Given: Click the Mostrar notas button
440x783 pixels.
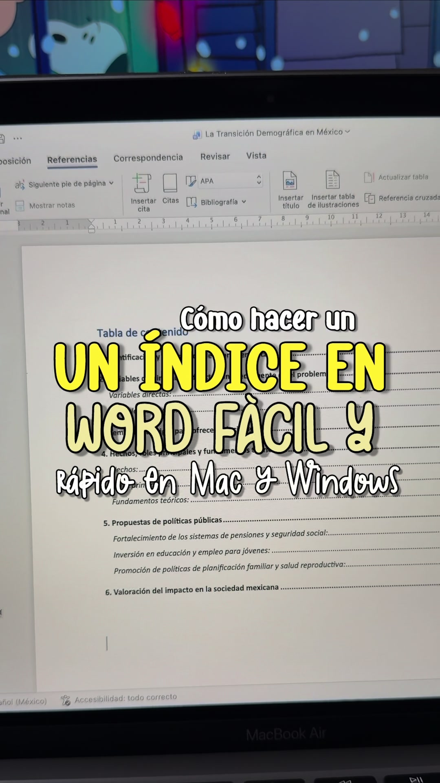Looking at the screenshot, I should pyautogui.click(x=45, y=206).
